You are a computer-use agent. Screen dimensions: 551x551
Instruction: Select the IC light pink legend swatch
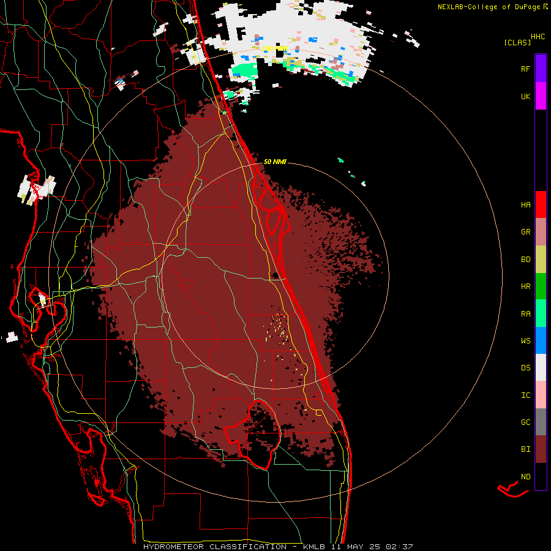(541, 395)
